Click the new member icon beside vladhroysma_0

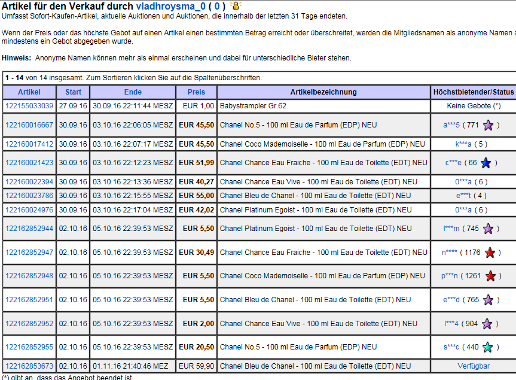pos(236,5)
